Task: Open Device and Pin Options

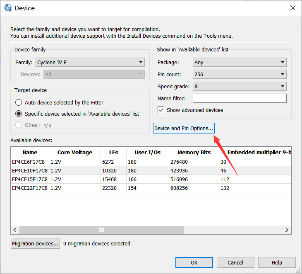Action: coord(184,129)
